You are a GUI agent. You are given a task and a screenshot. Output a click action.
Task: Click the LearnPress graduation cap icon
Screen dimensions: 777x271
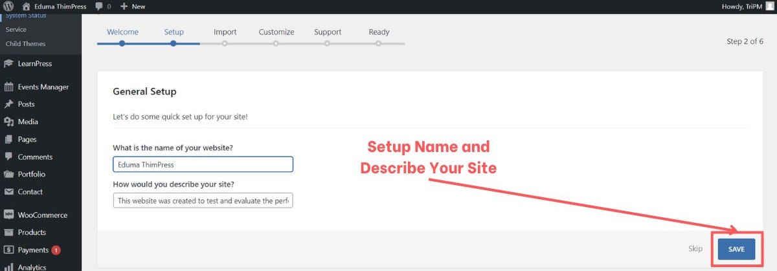[8, 63]
